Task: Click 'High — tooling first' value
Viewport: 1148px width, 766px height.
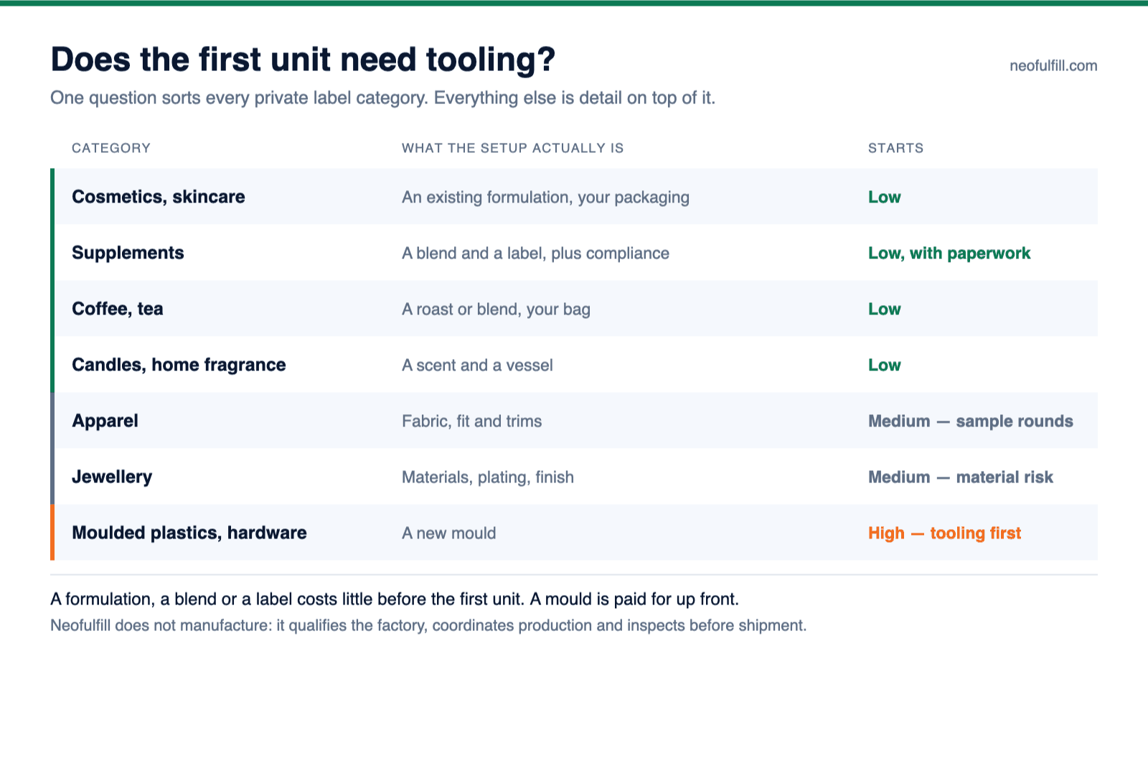Action: pyautogui.click(x=944, y=533)
